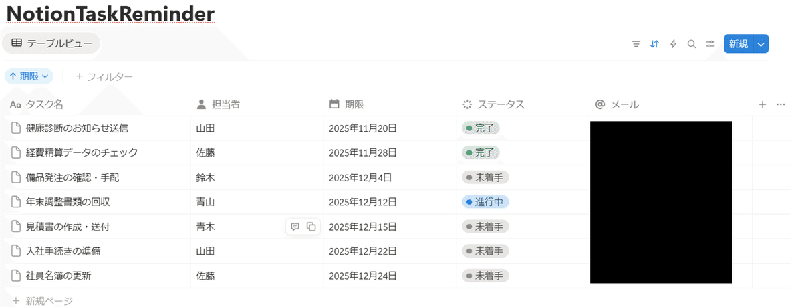802x307 pixels.
Task: Add a new property with plus icon
Action: (763, 104)
